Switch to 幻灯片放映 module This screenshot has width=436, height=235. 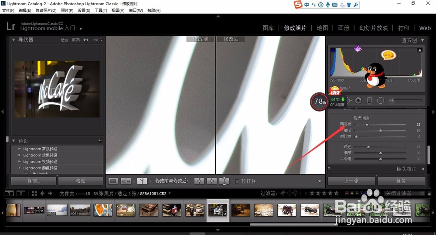click(374, 28)
